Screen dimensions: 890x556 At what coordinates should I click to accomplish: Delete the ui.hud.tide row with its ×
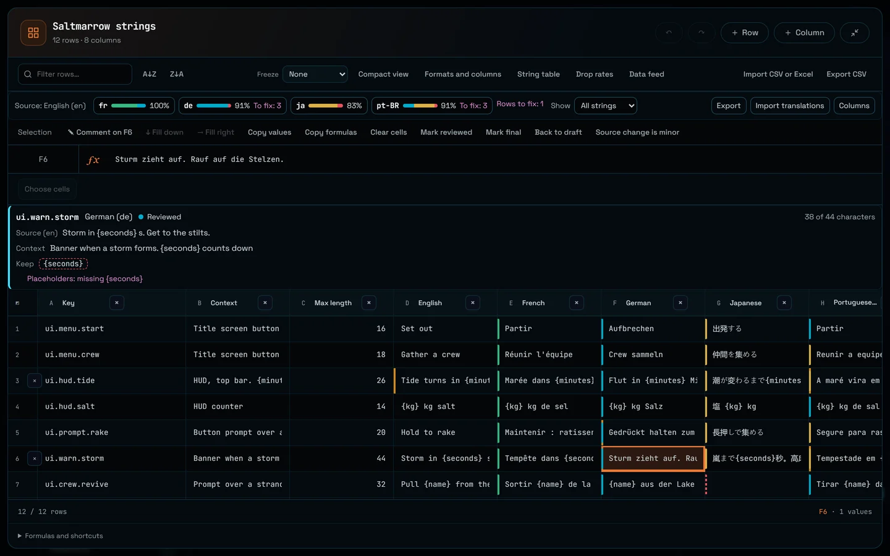(x=35, y=381)
